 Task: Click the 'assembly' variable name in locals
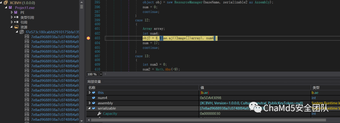pyautogui.click(x=105, y=103)
